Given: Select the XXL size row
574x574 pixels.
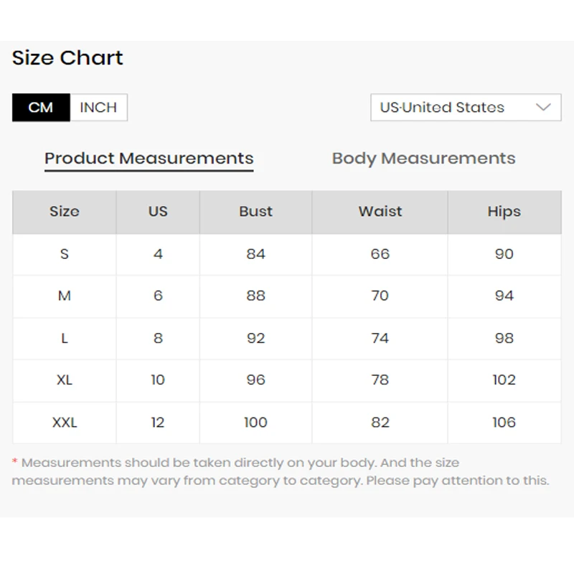Looking at the screenshot, I should pyautogui.click(x=65, y=422).
